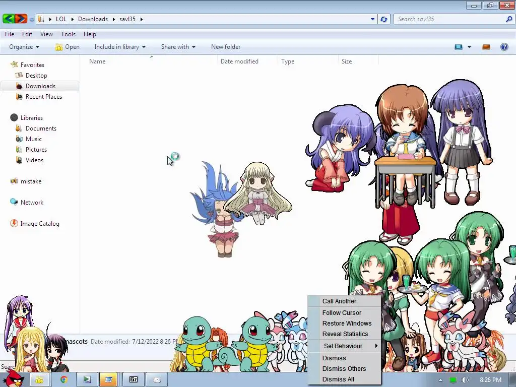This screenshot has width=516, height=387.
Task: Open the Edit menu
Action: point(27,34)
